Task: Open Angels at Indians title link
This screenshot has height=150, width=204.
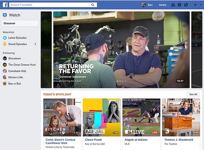Action: click(x=136, y=140)
